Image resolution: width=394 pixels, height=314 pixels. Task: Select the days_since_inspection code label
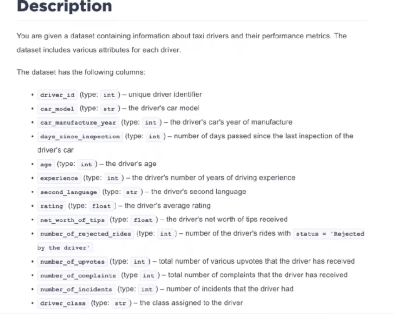point(80,136)
